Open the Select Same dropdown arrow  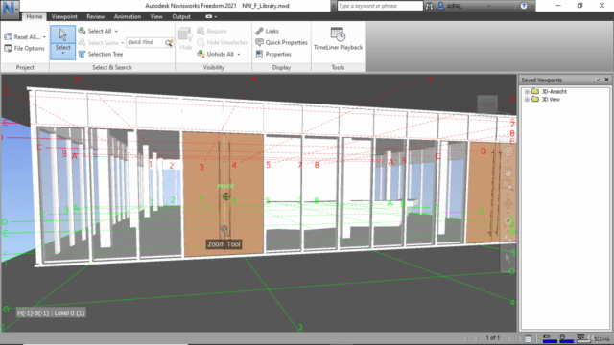click(x=123, y=43)
